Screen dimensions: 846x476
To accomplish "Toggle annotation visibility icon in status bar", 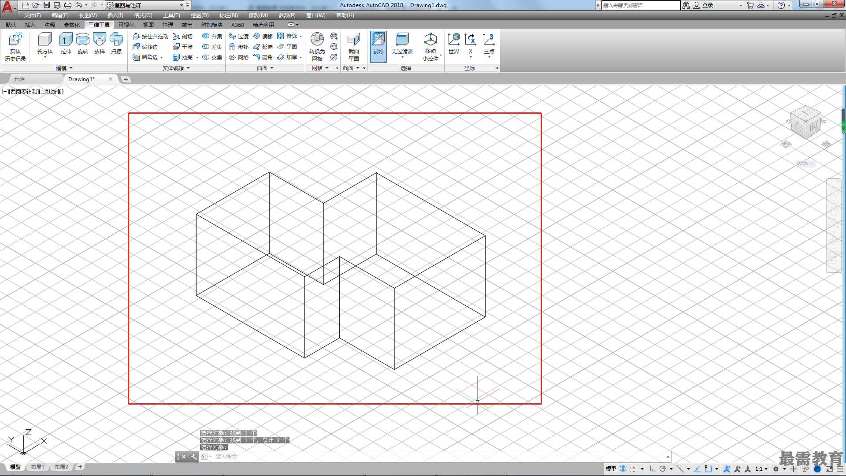I will (x=727, y=469).
